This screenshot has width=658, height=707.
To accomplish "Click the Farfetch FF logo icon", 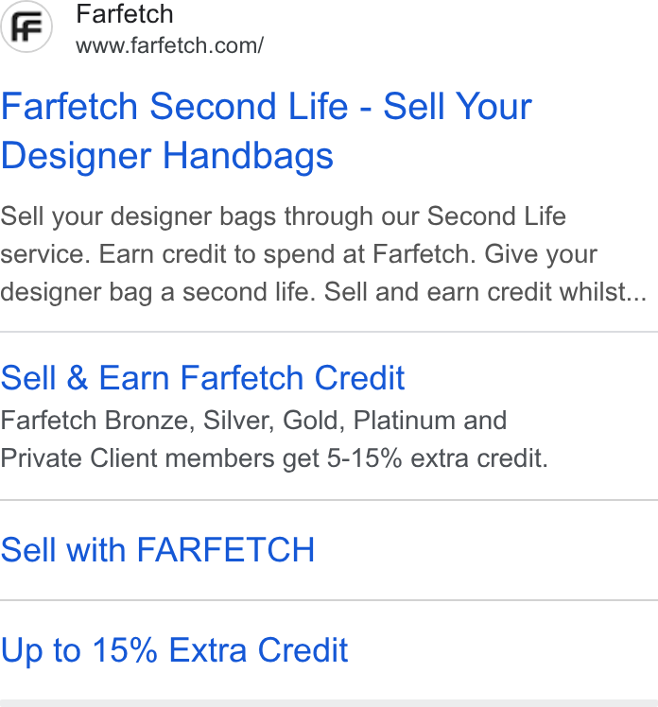I will [x=26, y=26].
